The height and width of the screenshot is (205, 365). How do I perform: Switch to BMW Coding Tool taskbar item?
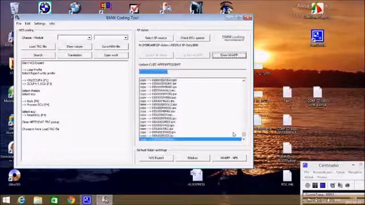[x=104, y=200]
